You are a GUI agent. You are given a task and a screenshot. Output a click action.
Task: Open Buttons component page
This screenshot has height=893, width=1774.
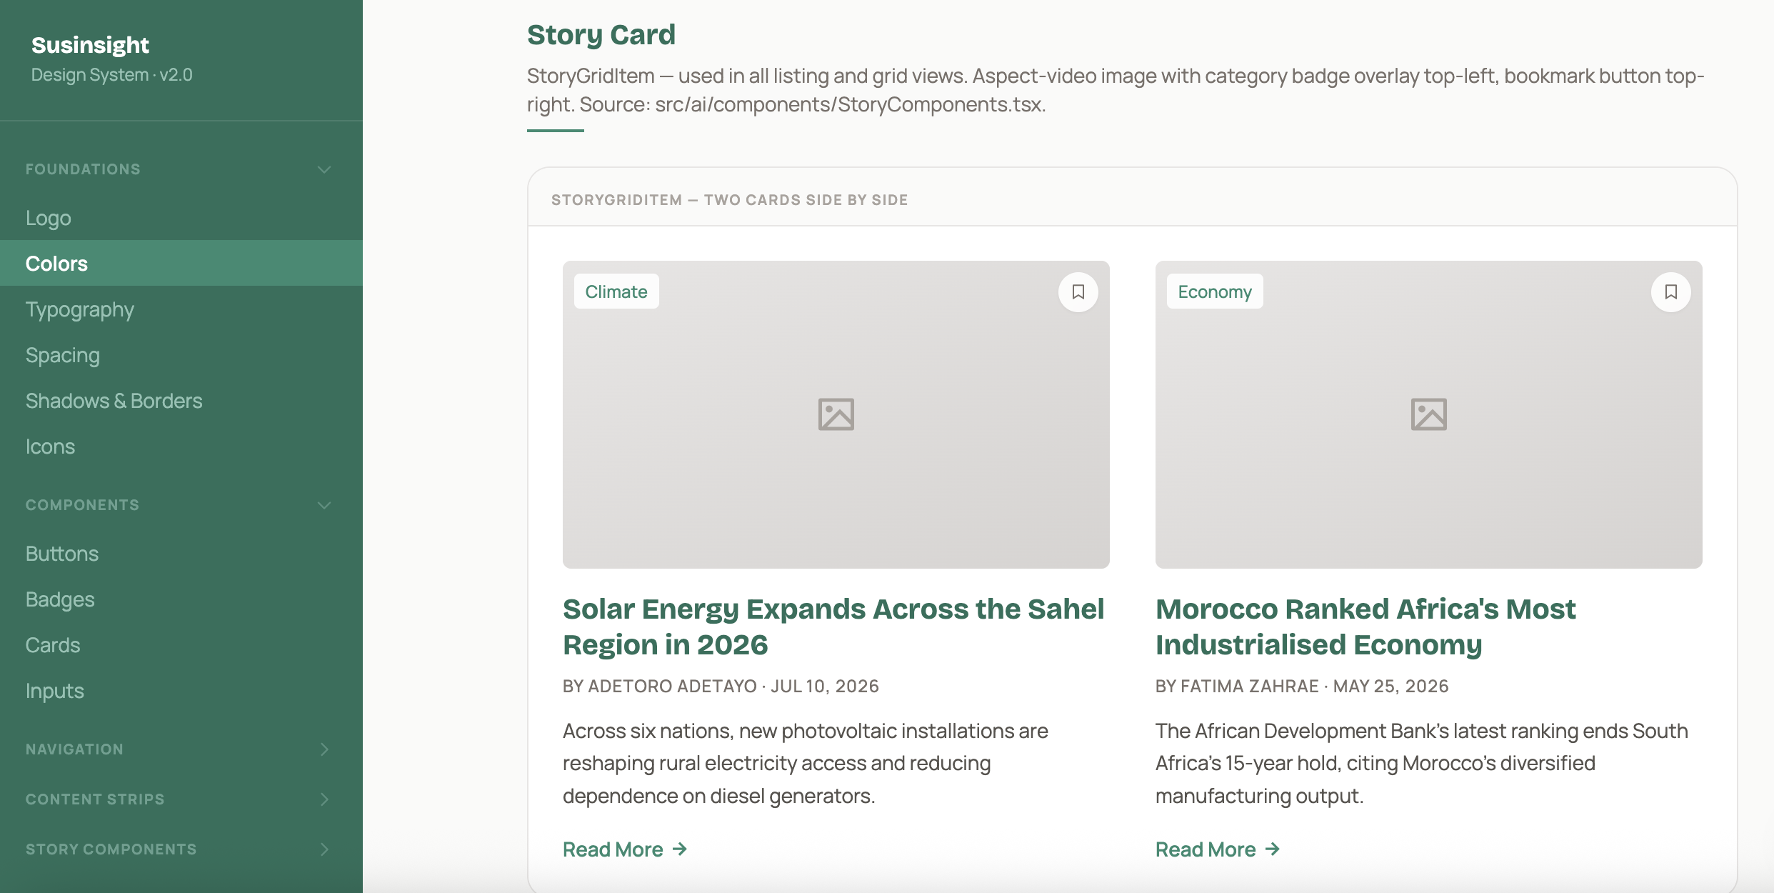(x=181, y=554)
